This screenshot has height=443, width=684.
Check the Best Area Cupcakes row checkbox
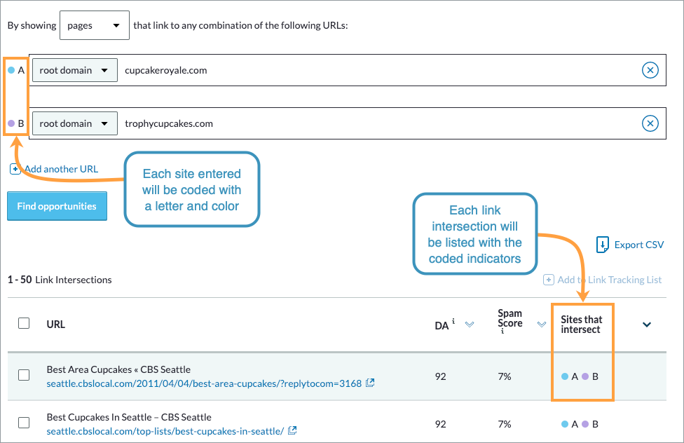click(x=24, y=376)
